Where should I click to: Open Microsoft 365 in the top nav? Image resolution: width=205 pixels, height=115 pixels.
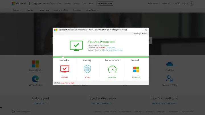48,4
